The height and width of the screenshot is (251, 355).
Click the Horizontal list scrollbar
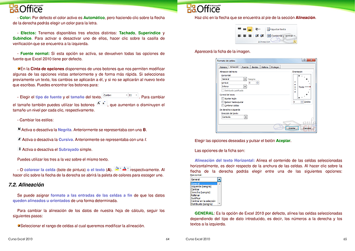(219, 194)
